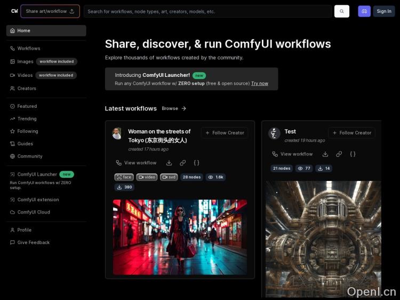This screenshot has width=400, height=300.
Task: Focus the workflow search field
Action: [x=208, y=12]
